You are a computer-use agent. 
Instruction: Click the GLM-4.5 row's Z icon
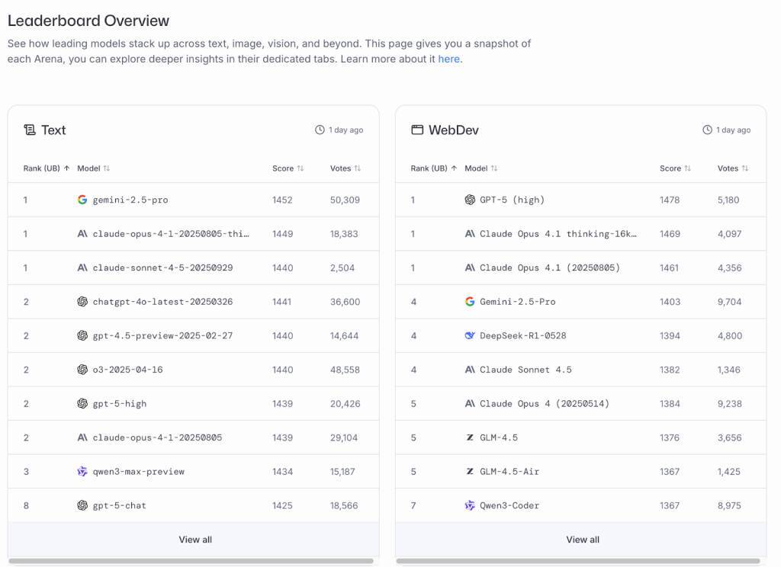[470, 437]
